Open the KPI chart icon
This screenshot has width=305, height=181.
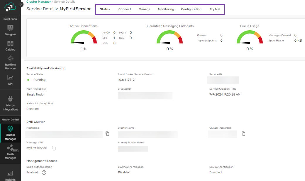(10, 78)
